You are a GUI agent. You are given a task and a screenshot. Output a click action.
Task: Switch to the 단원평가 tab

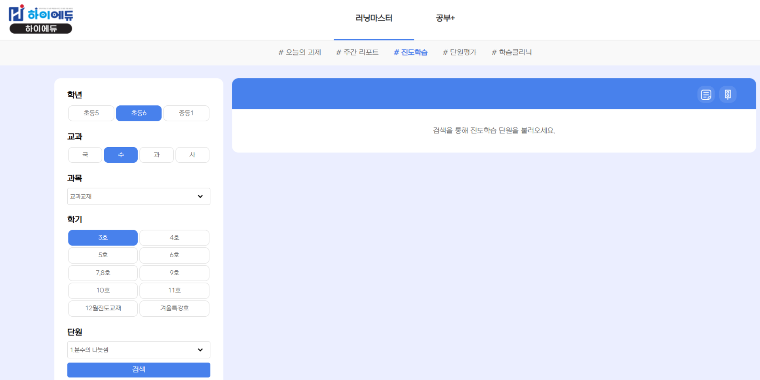pos(459,52)
